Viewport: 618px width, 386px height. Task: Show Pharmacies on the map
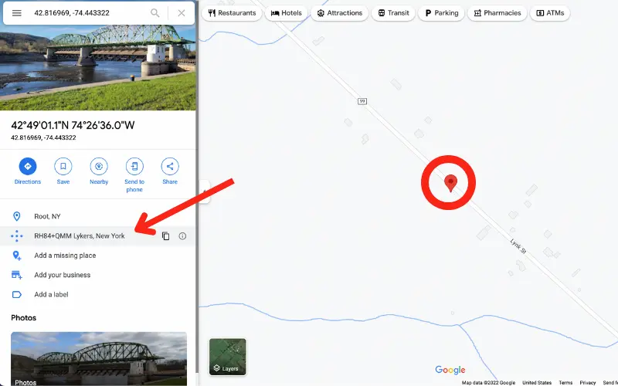[497, 13]
